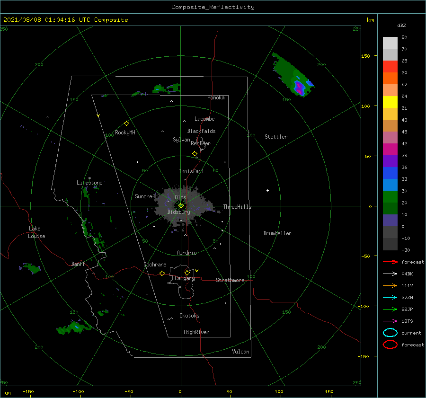This screenshot has width=426, height=398.
Task: Click the white asterisk marker east of Innisfail
Action: tap(225, 162)
